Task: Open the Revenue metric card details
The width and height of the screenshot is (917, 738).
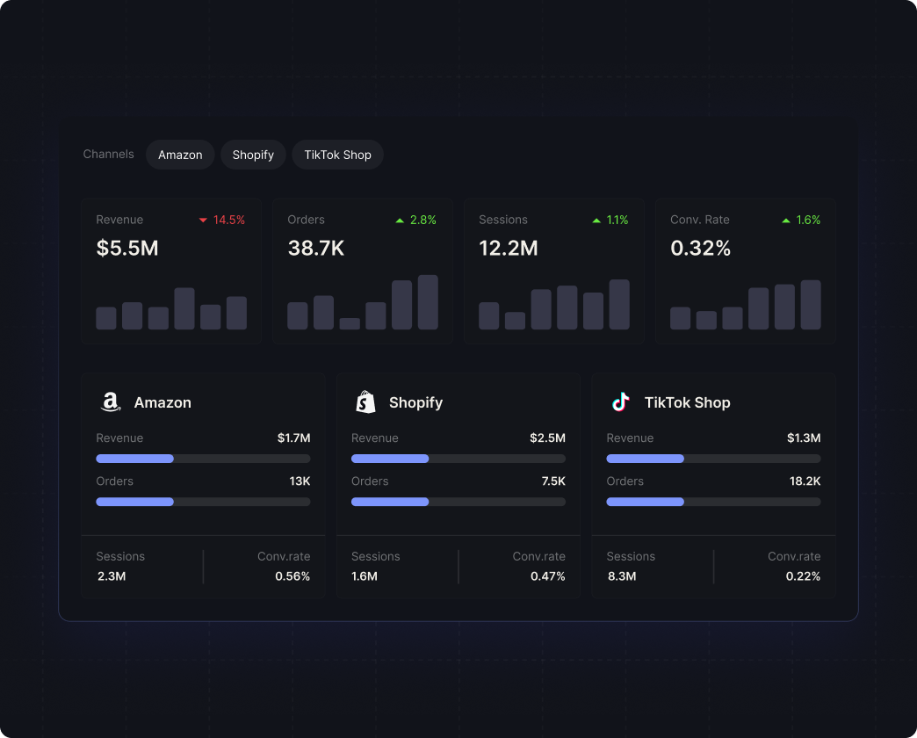Action: 171,271
